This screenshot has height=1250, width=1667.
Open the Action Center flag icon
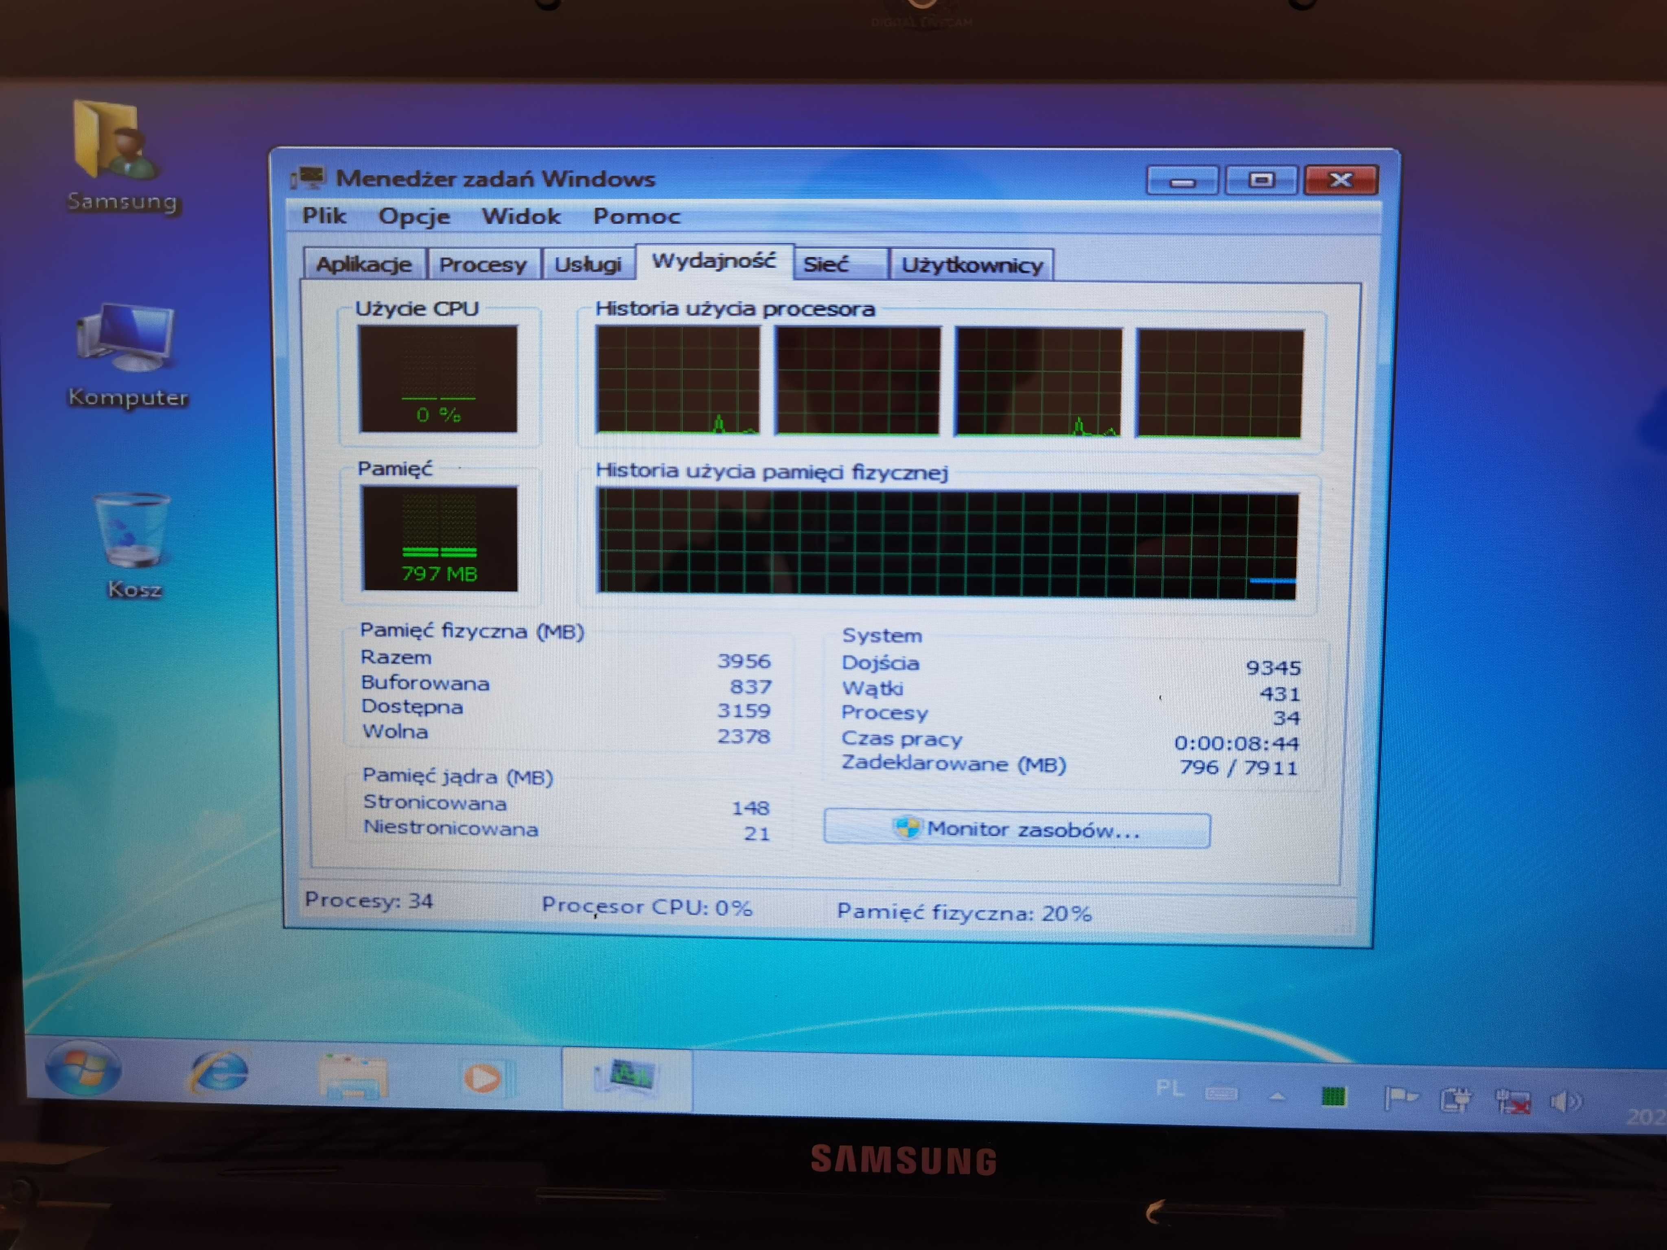coord(1400,1098)
